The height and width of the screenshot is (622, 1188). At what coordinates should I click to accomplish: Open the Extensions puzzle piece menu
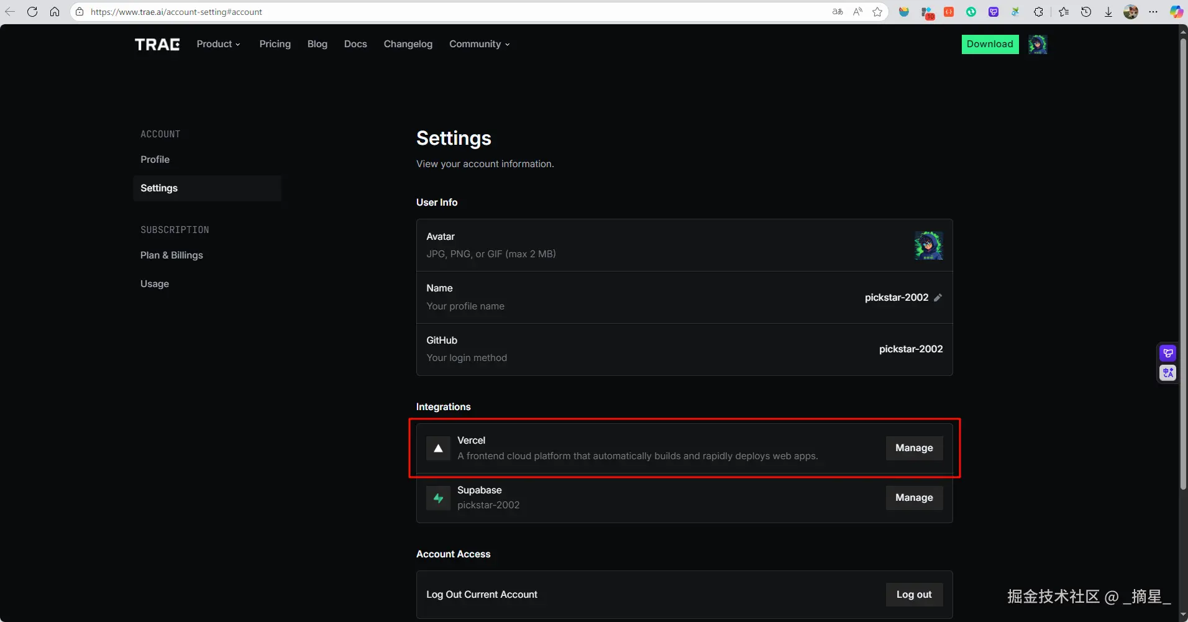click(x=1038, y=12)
